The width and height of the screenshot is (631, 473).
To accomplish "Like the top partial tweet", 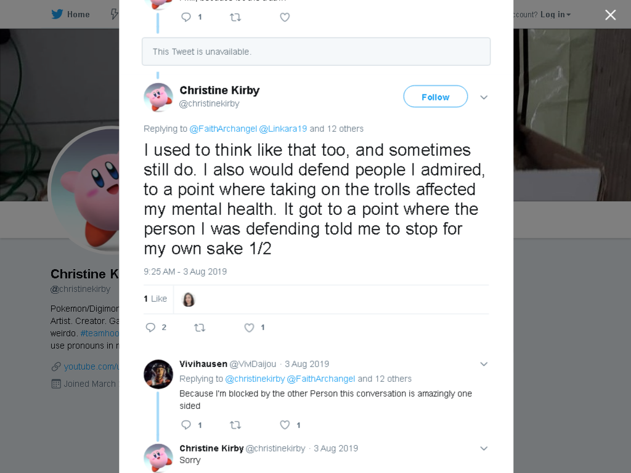I will (285, 17).
